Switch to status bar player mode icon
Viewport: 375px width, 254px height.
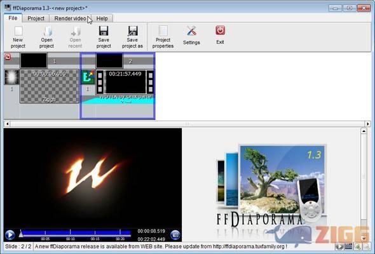click(x=339, y=246)
